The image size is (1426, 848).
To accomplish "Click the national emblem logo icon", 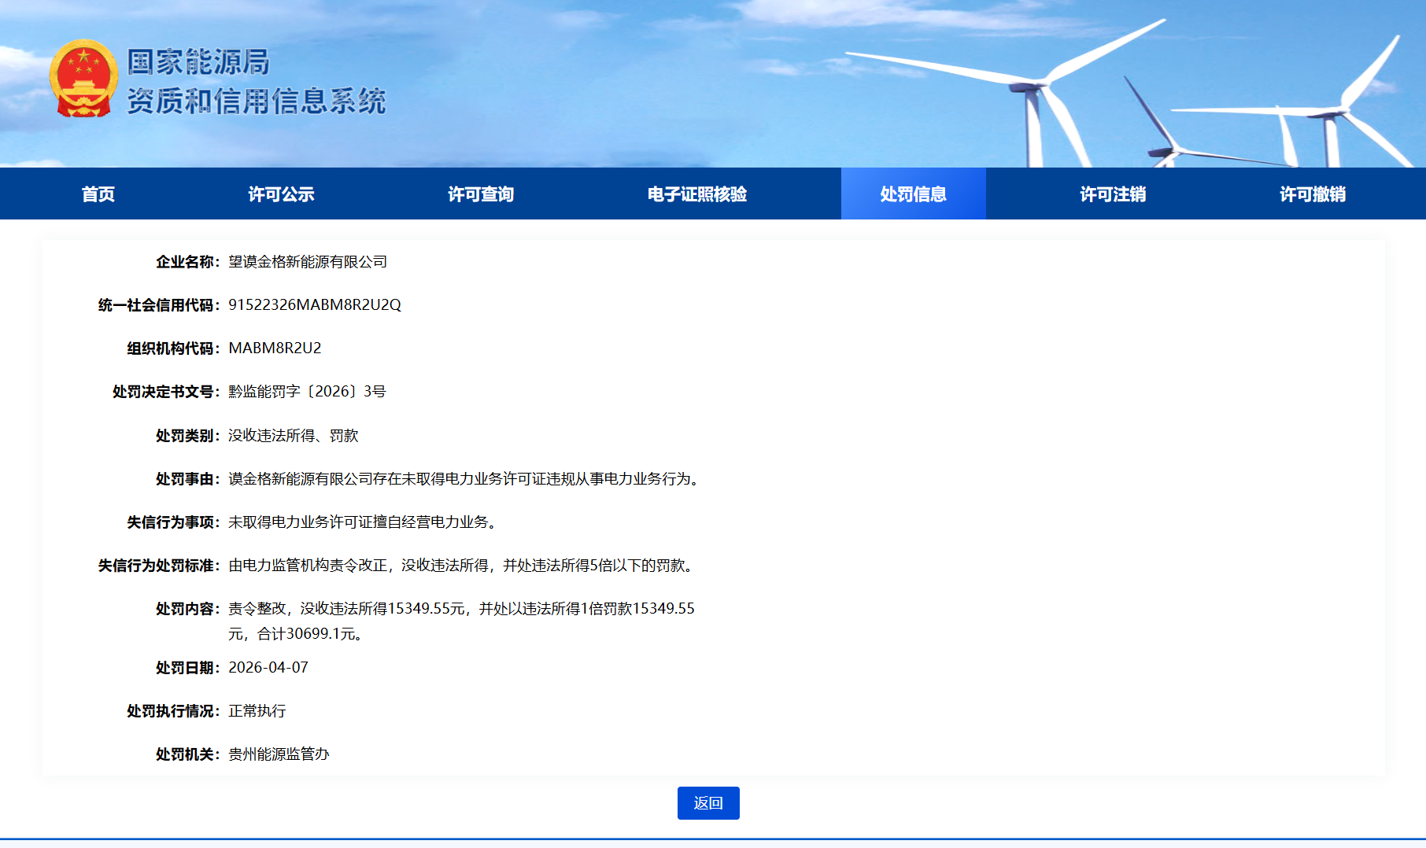I will pos(83,79).
